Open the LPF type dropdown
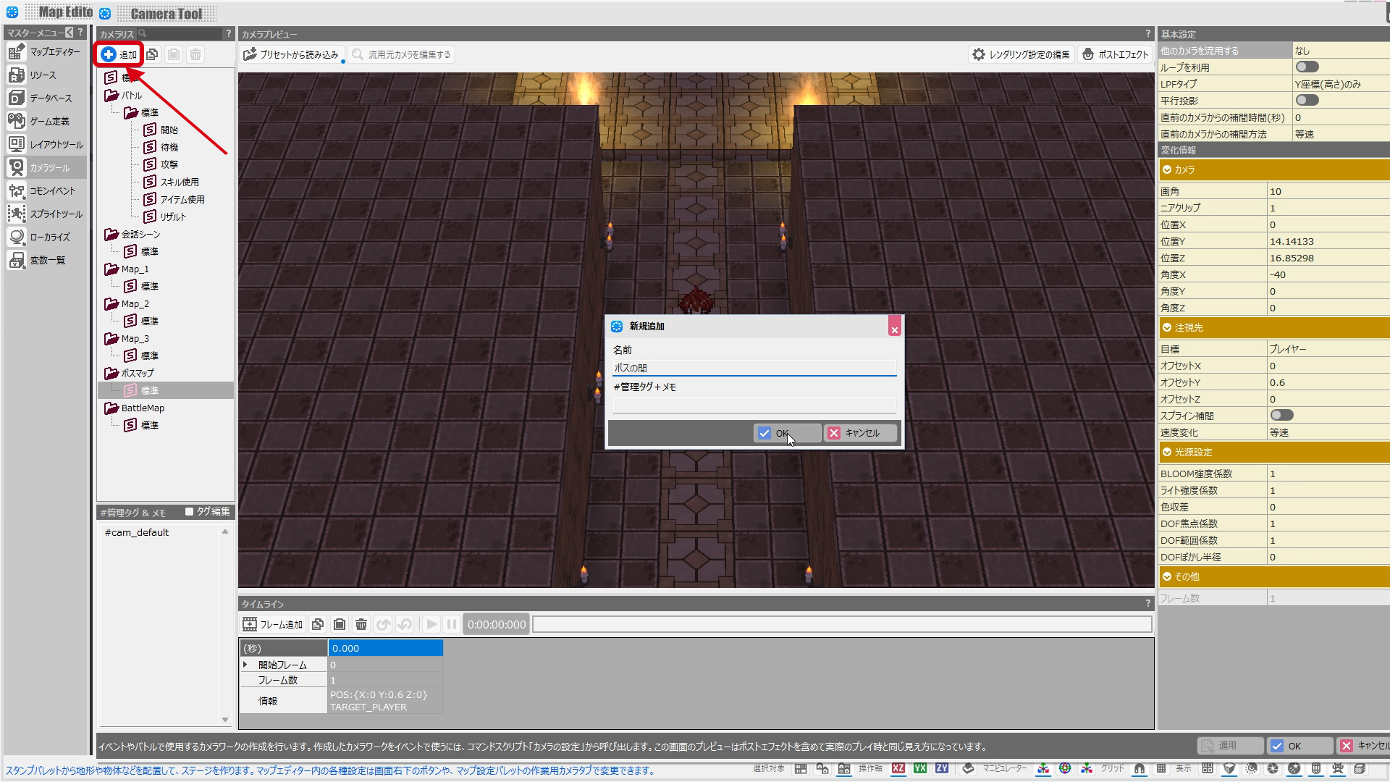Image resolution: width=1390 pixels, height=782 pixels. 1341,84
